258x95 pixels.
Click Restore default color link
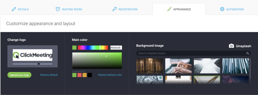[110, 75]
